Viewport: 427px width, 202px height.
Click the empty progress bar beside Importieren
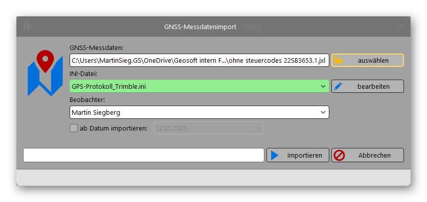(144, 155)
